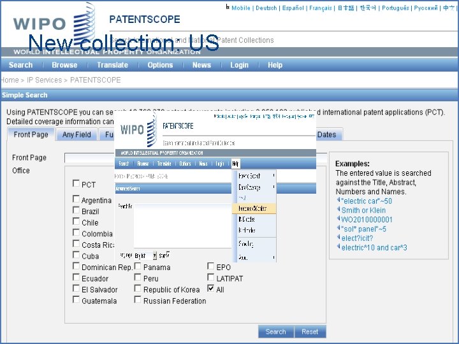Viewport: 459px width, 344px height.
Task: Click the WIPO logo in the page header
Action: (x=54, y=24)
